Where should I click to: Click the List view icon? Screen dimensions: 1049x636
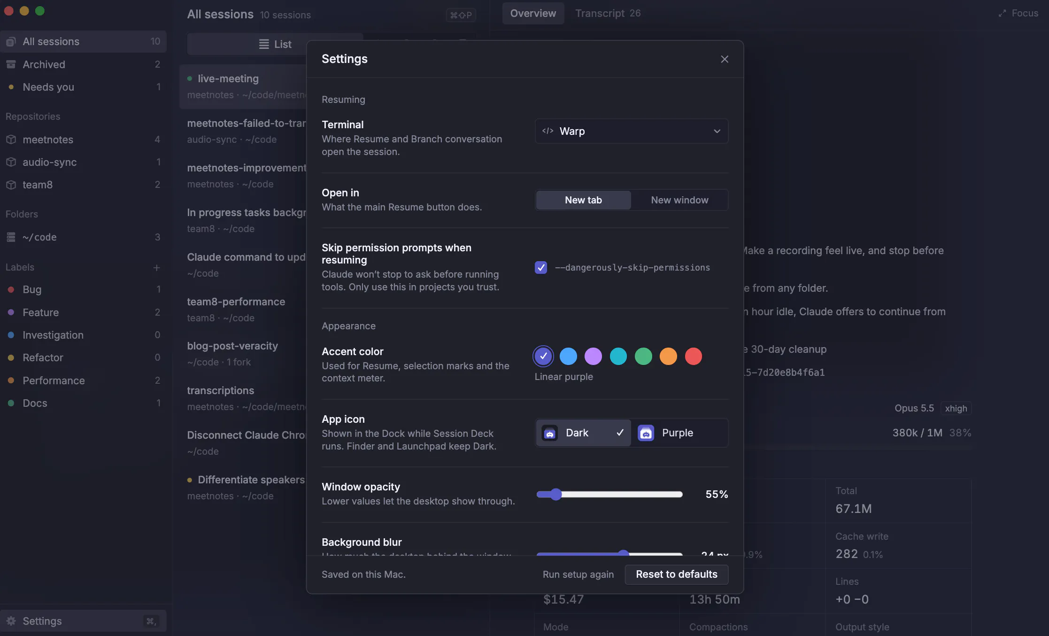point(264,44)
